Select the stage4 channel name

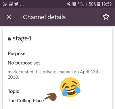[22, 38]
